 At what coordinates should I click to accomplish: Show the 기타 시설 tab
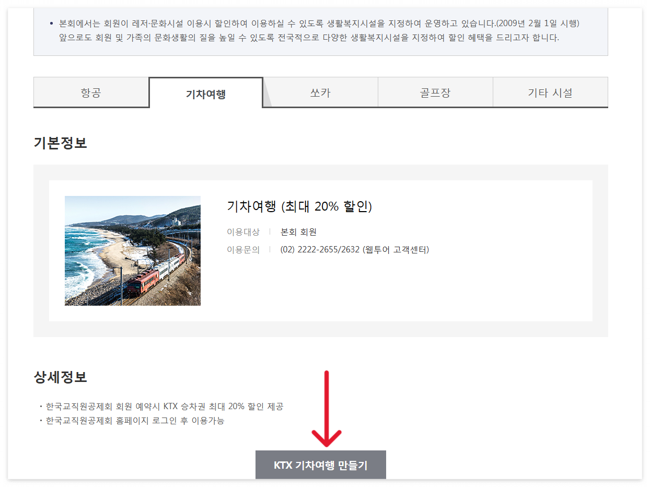(550, 92)
